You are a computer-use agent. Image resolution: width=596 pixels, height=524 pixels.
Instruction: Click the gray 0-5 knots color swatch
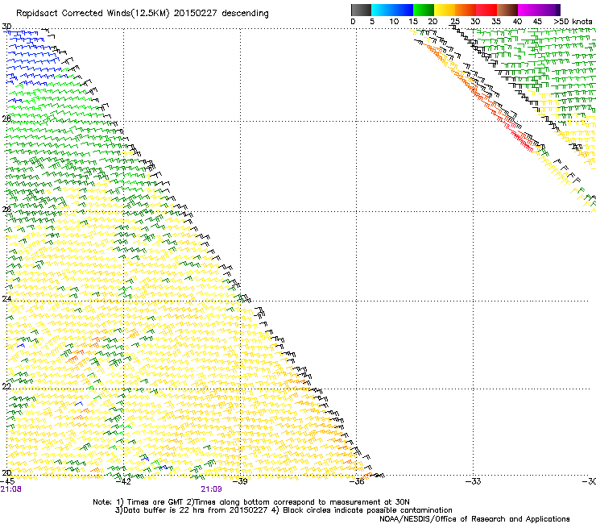pyautogui.click(x=361, y=10)
